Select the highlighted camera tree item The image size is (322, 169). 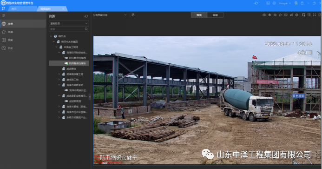tap(69, 63)
